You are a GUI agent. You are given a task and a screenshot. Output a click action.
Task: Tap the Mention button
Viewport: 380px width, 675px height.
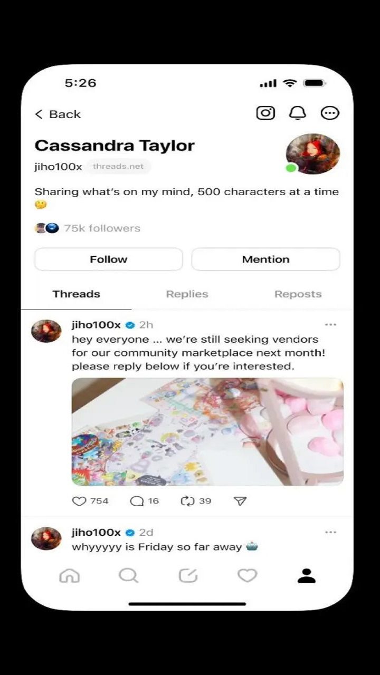pos(265,259)
